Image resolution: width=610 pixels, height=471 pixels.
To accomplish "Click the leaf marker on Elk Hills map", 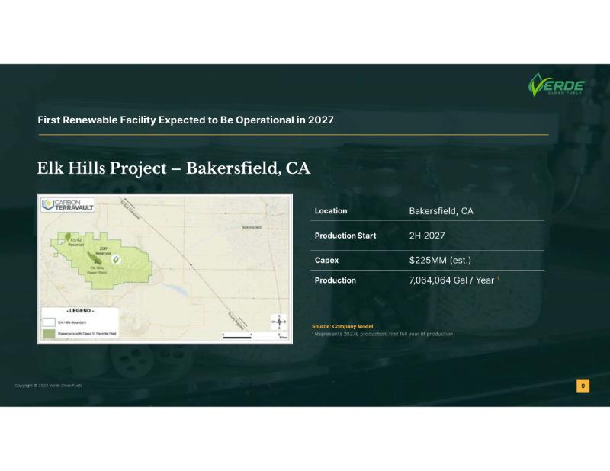I will click(x=116, y=259).
